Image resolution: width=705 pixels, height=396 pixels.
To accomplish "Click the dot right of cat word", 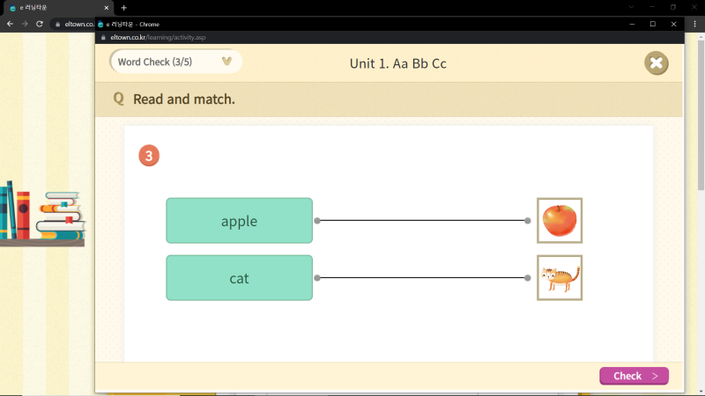I will click(x=317, y=278).
